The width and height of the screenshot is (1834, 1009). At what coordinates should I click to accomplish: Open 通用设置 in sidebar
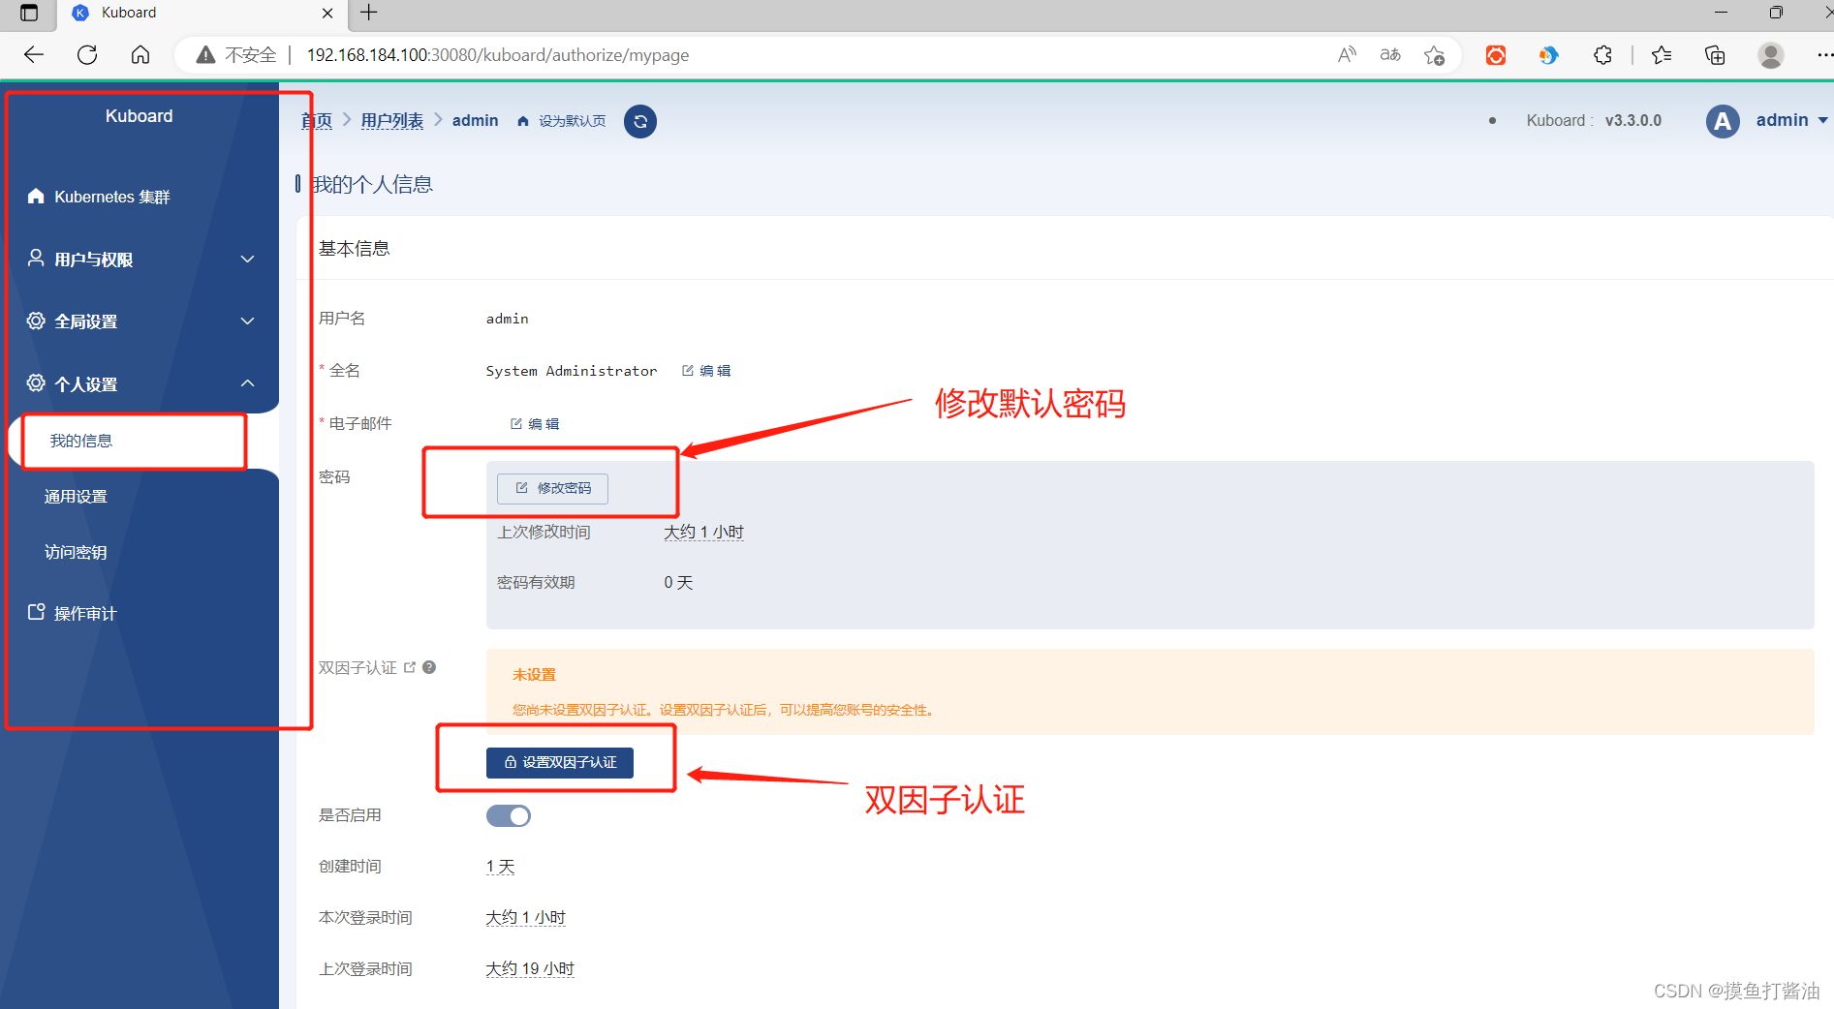click(76, 497)
